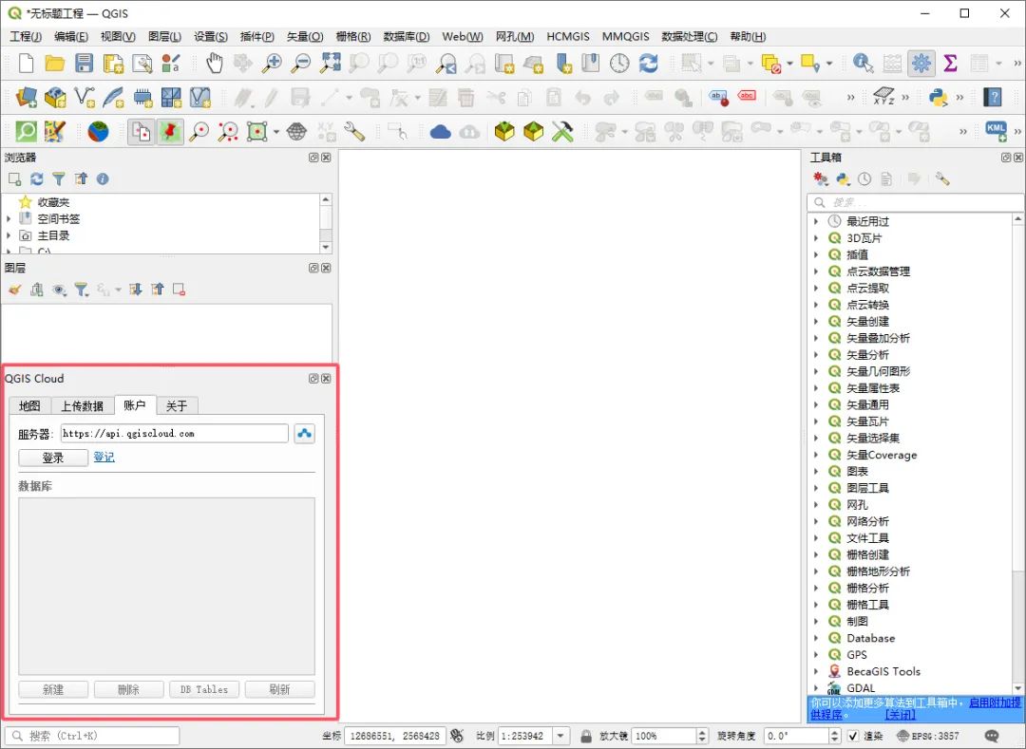The image size is (1026, 749).
Task: Click the Zoom In magnifier tool
Action: point(272,64)
